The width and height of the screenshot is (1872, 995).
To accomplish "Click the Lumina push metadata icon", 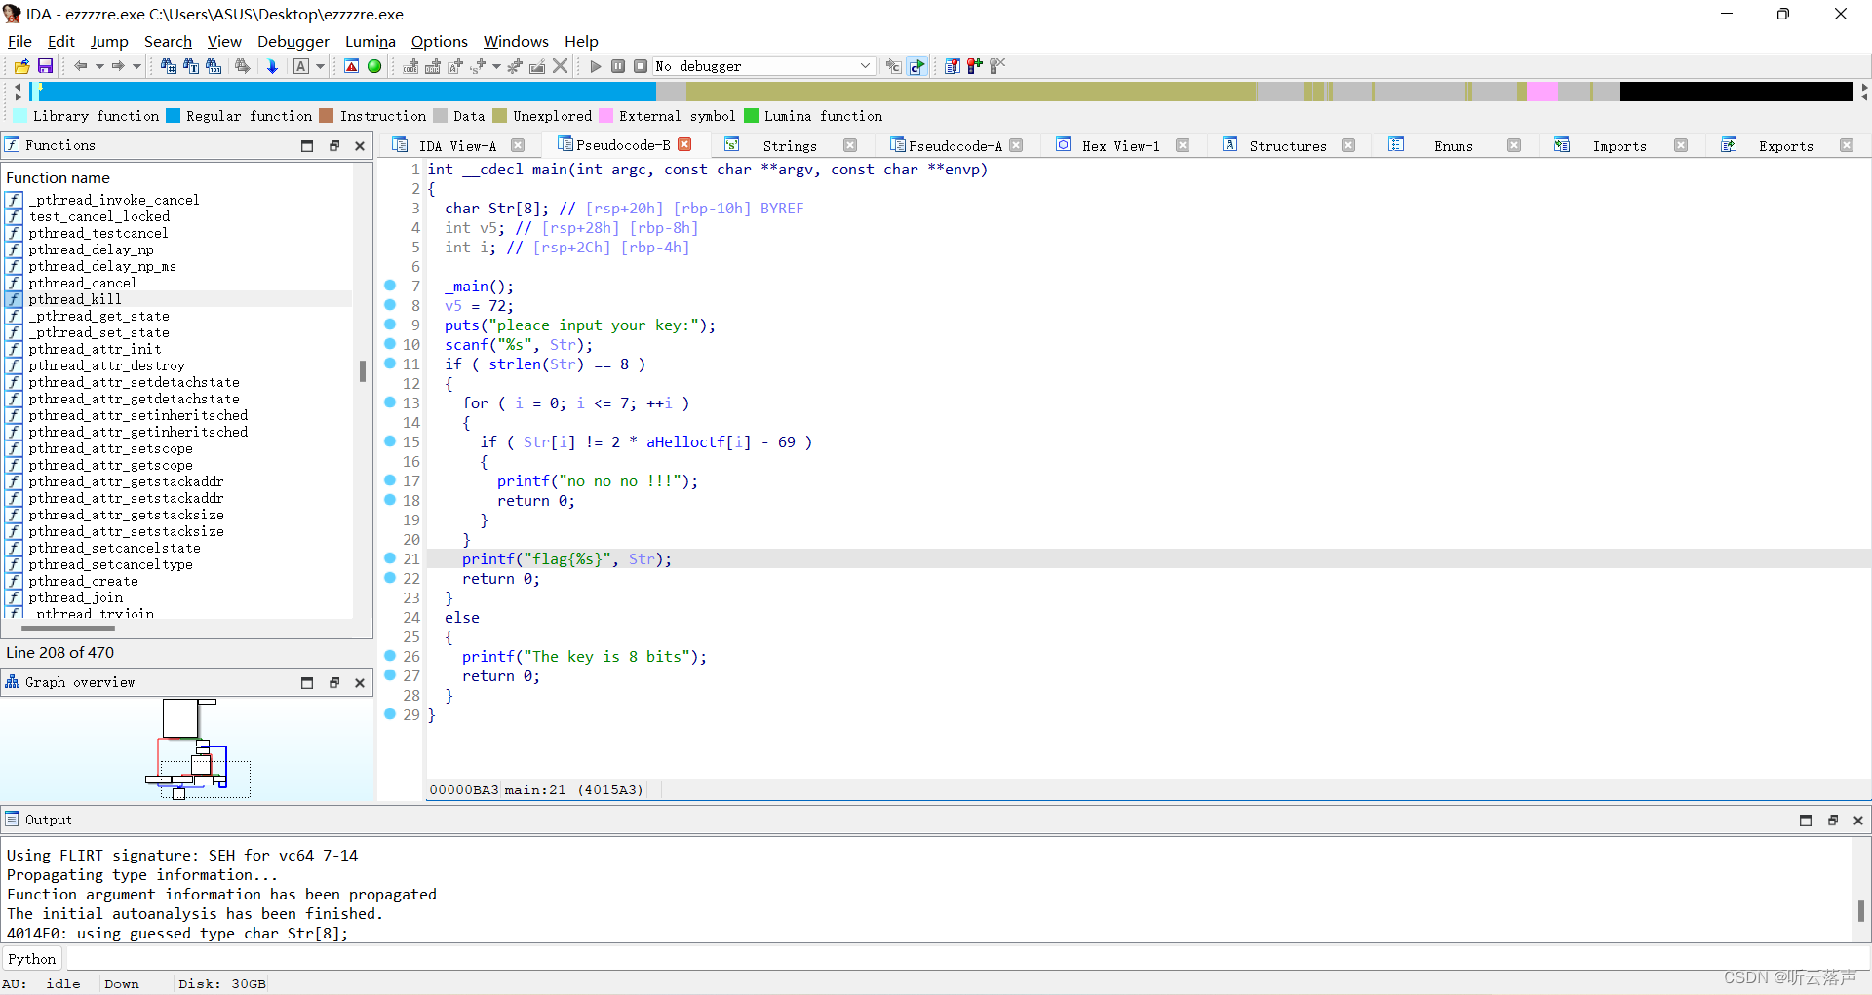I will coord(916,66).
